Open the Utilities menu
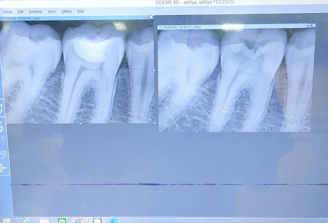This screenshot has width=328, height=223. pos(67,11)
